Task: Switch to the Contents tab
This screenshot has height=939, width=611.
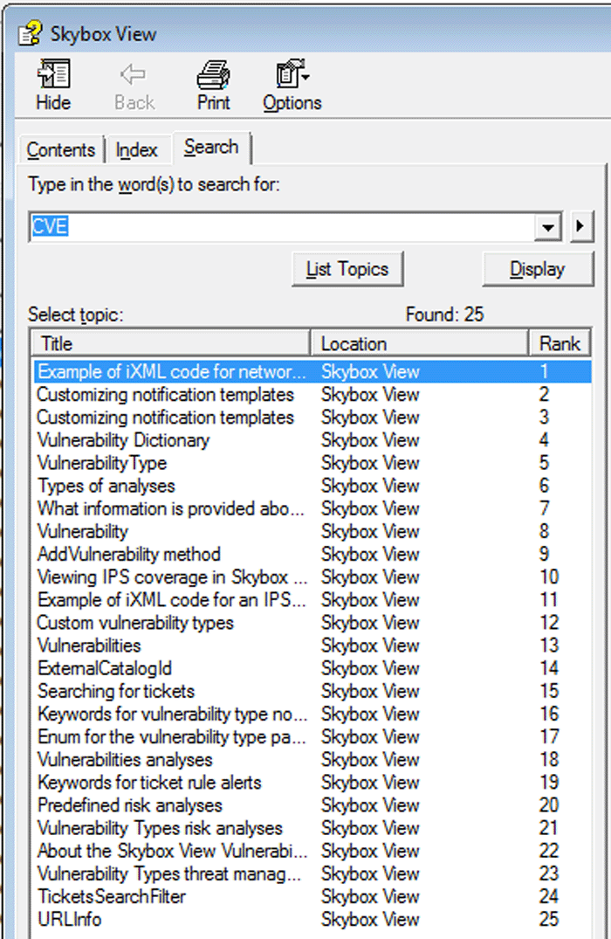Action: tap(60, 149)
